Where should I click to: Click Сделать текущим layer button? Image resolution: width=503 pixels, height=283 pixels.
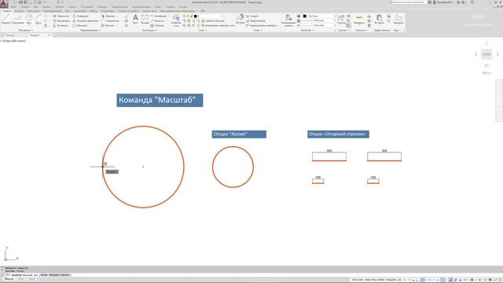pos(212,21)
